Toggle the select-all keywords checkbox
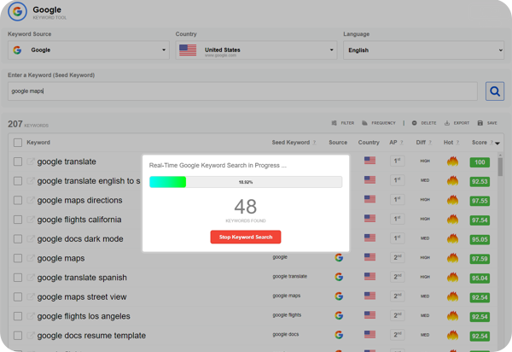 point(18,143)
